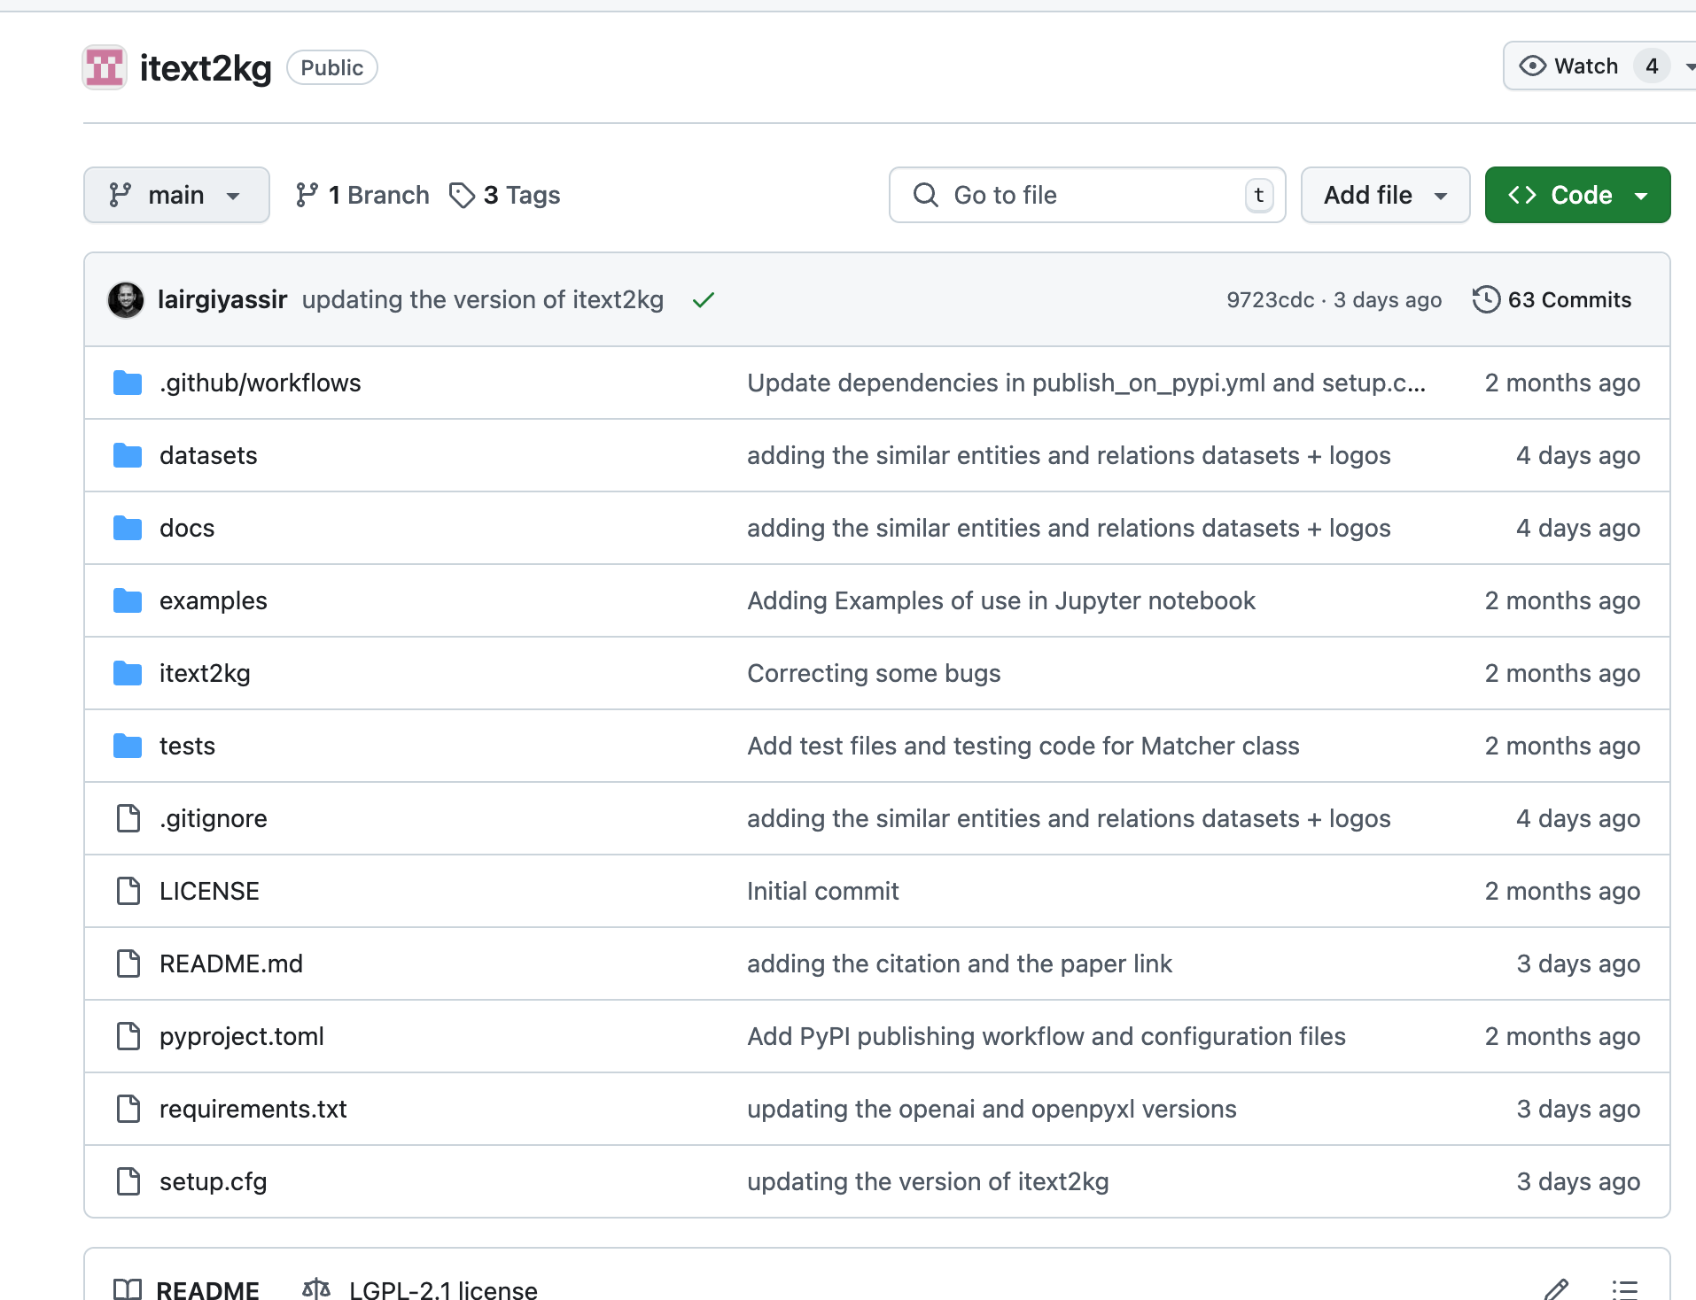The width and height of the screenshot is (1696, 1300).
Task: Click the itext2kg repository title
Action: pyautogui.click(x=206, y=68)
